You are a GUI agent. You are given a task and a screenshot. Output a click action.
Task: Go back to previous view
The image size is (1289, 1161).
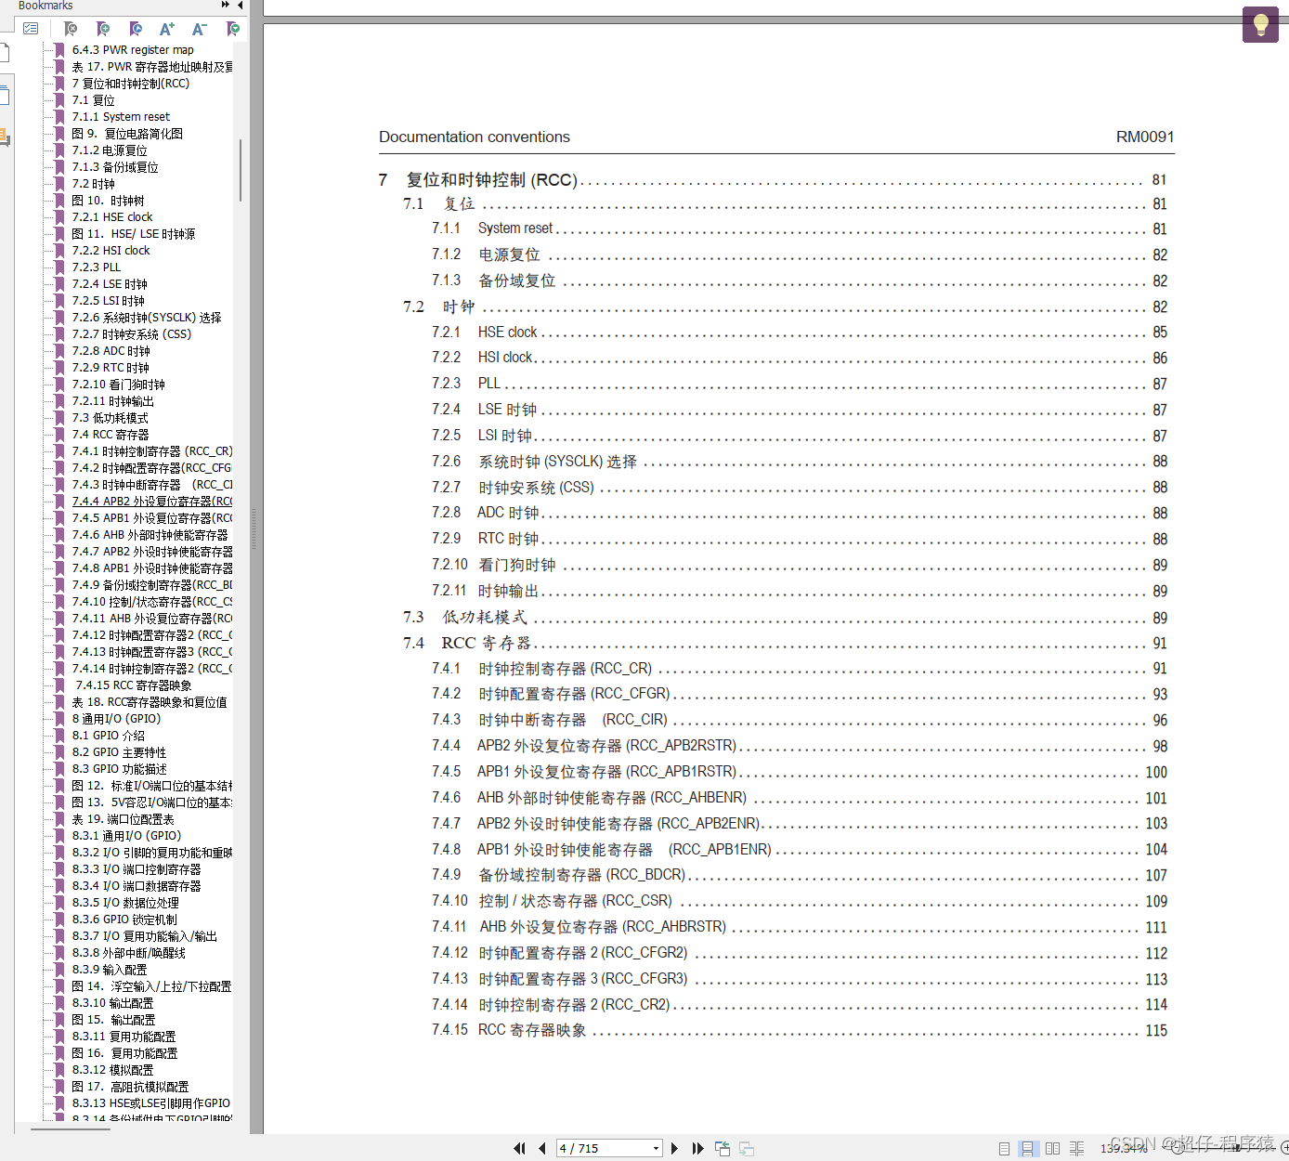pos(723,1149)
